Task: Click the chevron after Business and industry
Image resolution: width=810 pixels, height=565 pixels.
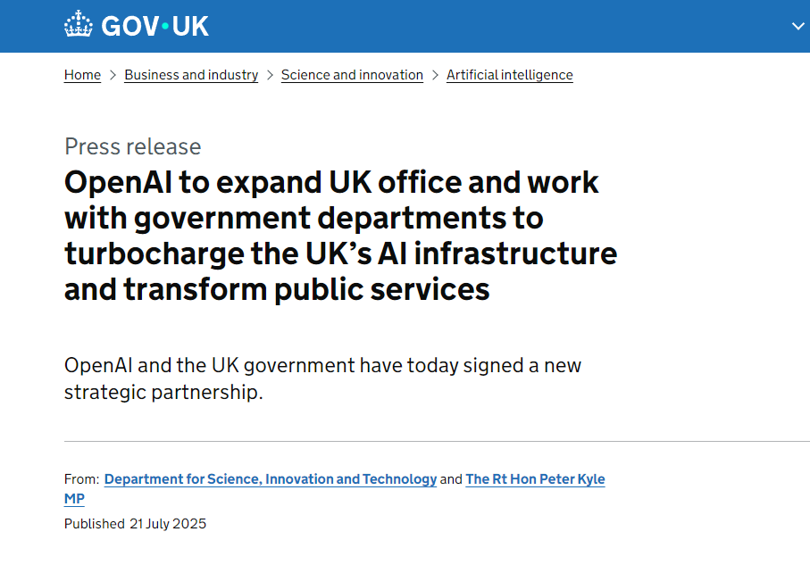Action: (x=270, y=75)
